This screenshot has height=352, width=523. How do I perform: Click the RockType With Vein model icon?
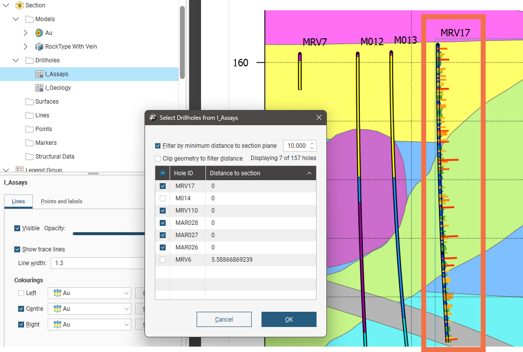coord(39,47)
